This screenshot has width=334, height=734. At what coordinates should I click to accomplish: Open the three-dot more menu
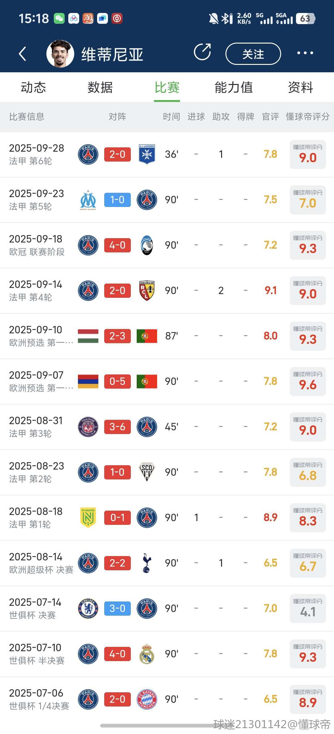point(305,53)
